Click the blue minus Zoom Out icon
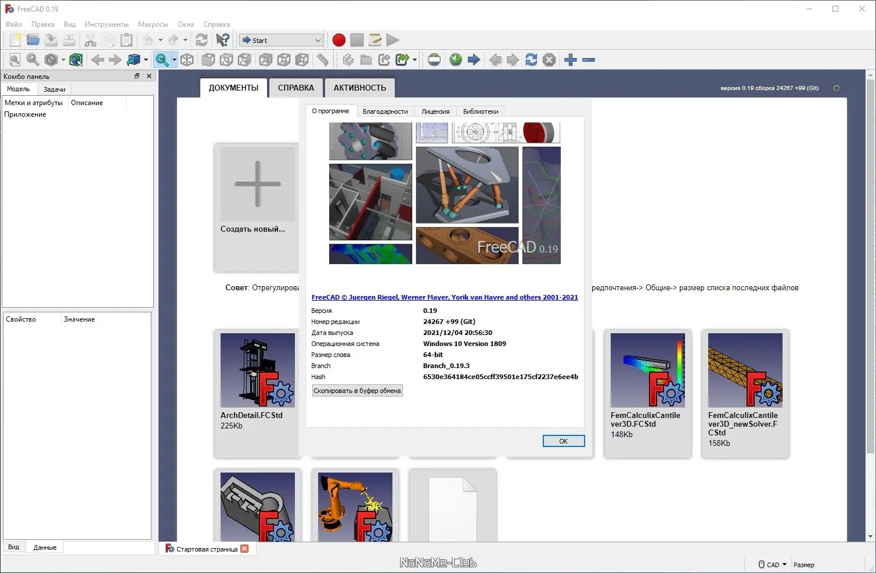 pos(589,60)
